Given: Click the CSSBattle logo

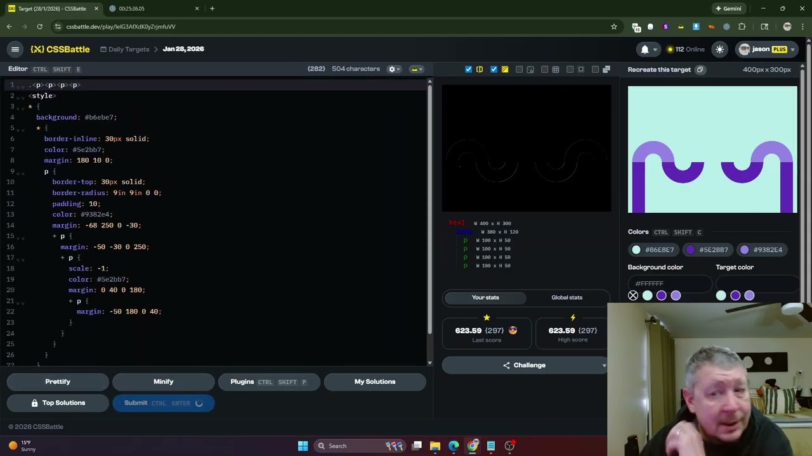Looking at the screenshot, I should point(60,49).
